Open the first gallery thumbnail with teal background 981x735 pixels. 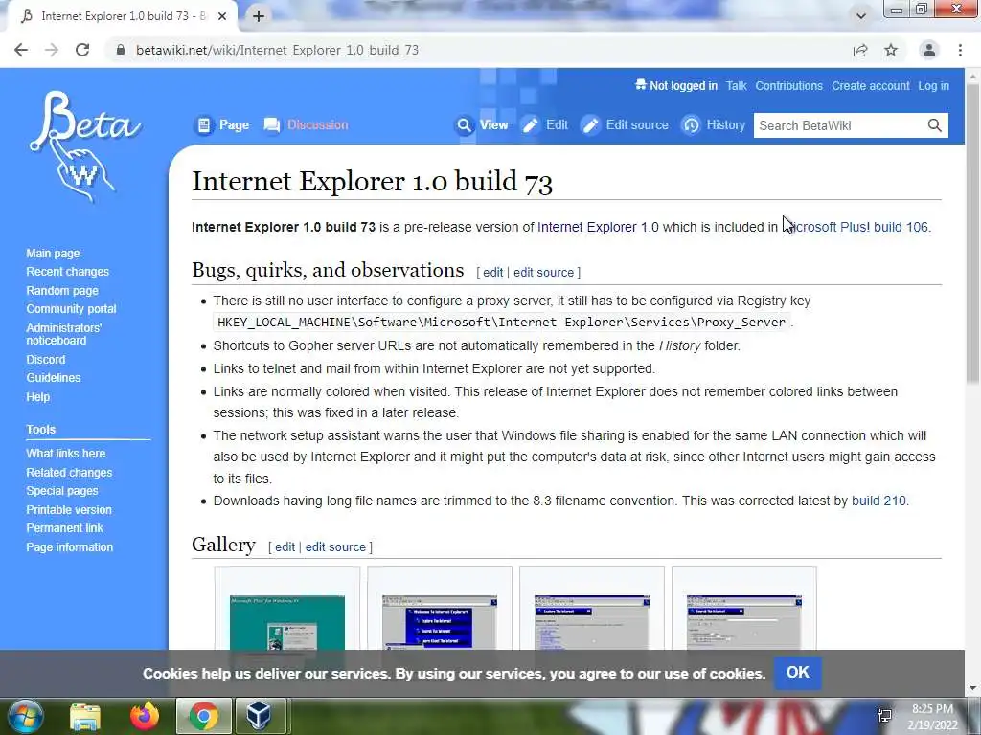coord(287,623)
